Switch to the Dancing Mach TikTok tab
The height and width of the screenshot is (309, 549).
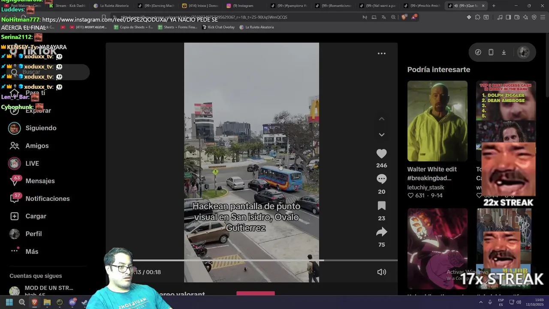(x=156, y=6)
